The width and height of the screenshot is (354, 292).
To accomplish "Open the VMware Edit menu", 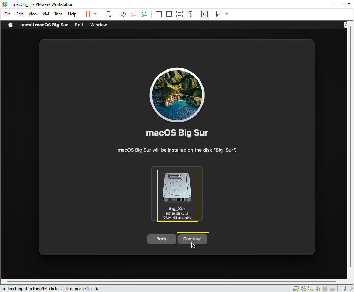I will (x=19, y=14).
